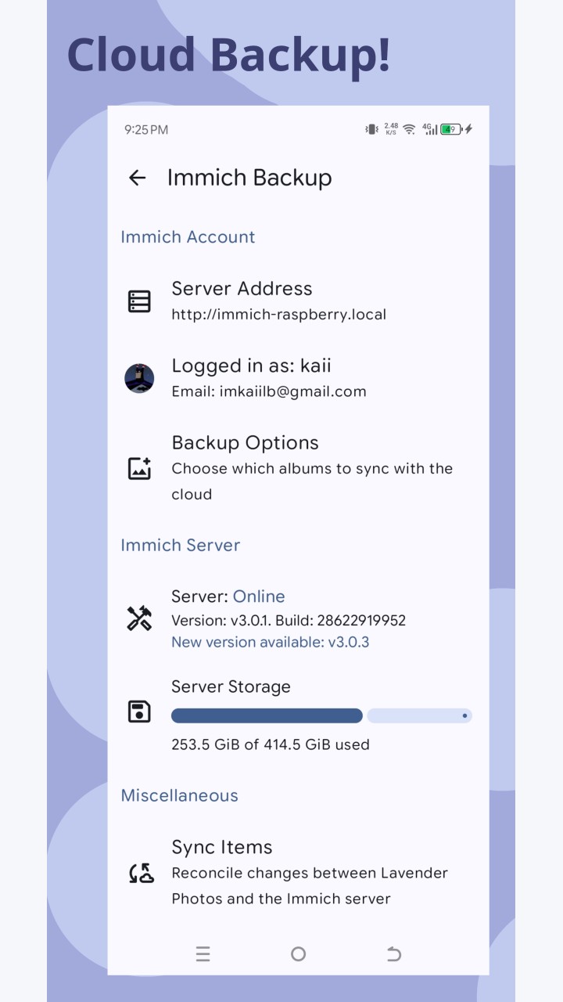Click the 'Reconcile changes between Lavender Photos' description
563x1002 pixels.
(310, 886)
